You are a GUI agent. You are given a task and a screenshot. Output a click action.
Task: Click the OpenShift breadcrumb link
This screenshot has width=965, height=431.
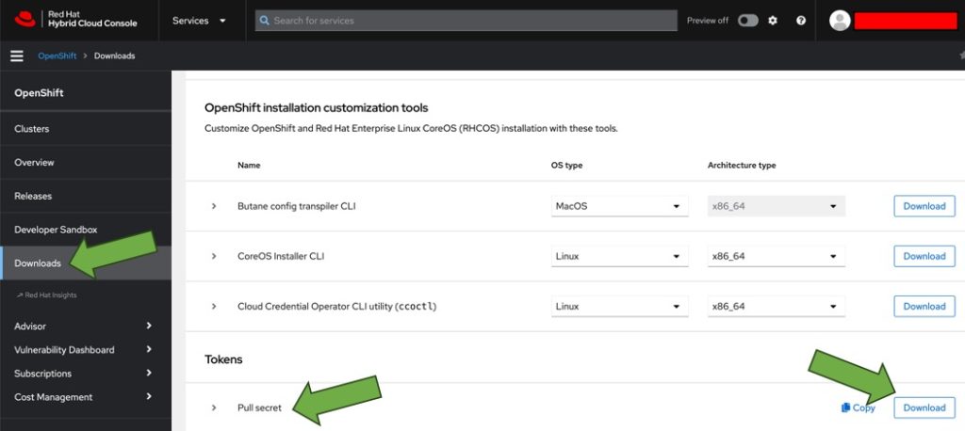[57, 56]
